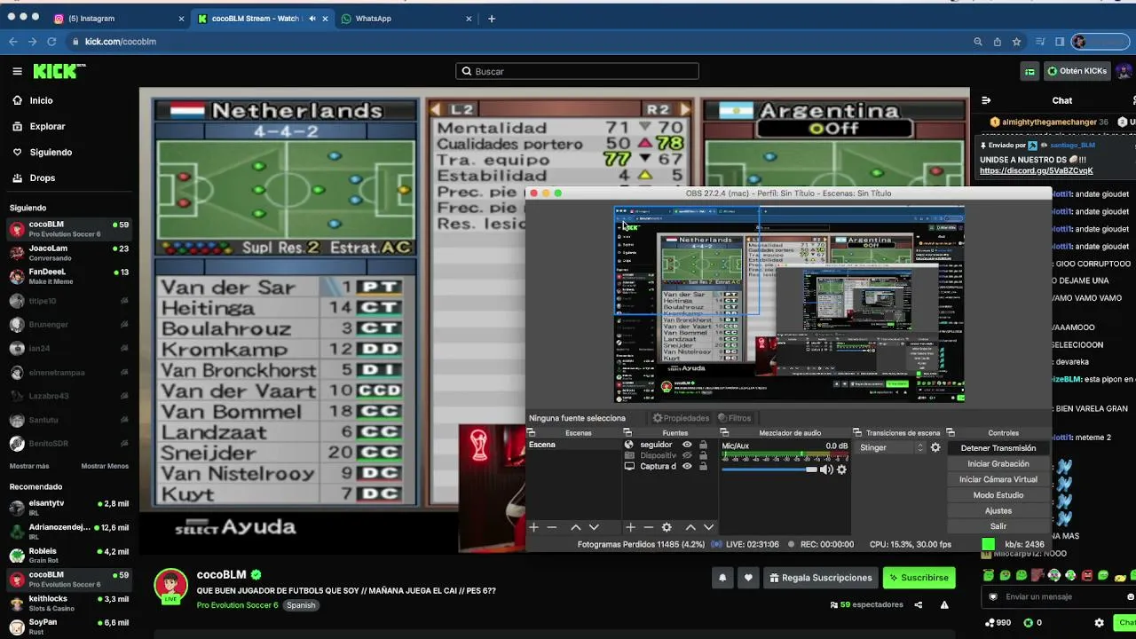
Task: Open FanDeeeL channel in followed list
Action: [69, 276]
